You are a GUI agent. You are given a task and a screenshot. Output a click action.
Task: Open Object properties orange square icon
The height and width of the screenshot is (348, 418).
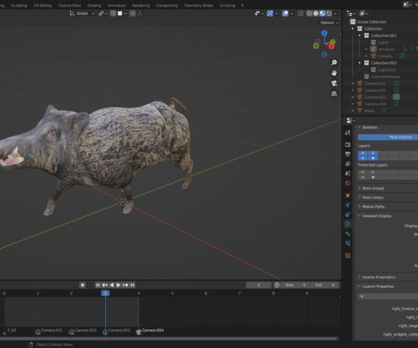[x=348, y=195]
